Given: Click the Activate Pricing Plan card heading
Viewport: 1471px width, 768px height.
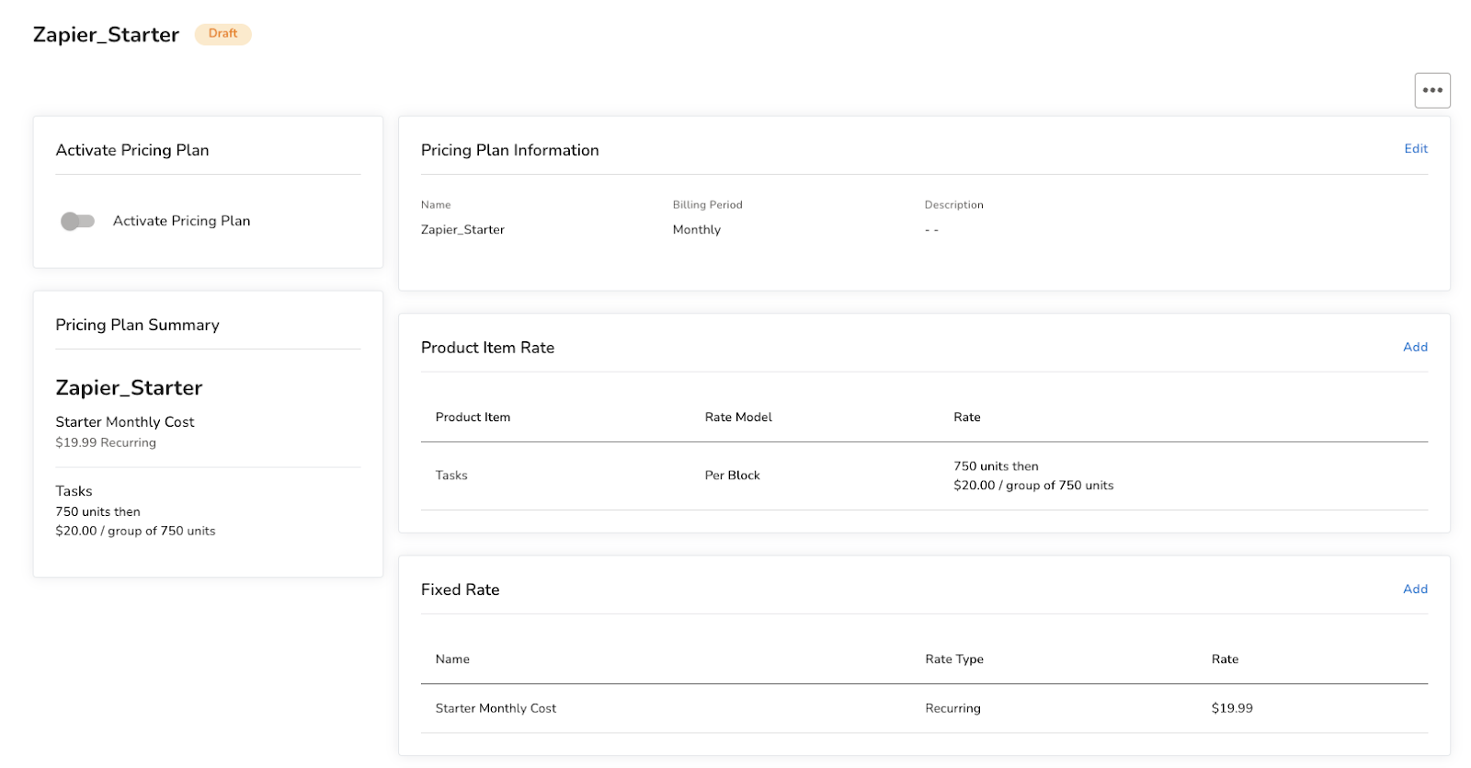Looking at the screenshot, I should click(132, 150).
